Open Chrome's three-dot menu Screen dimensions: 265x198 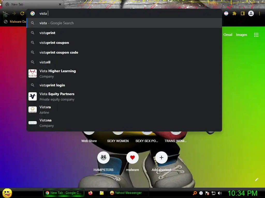259,13
